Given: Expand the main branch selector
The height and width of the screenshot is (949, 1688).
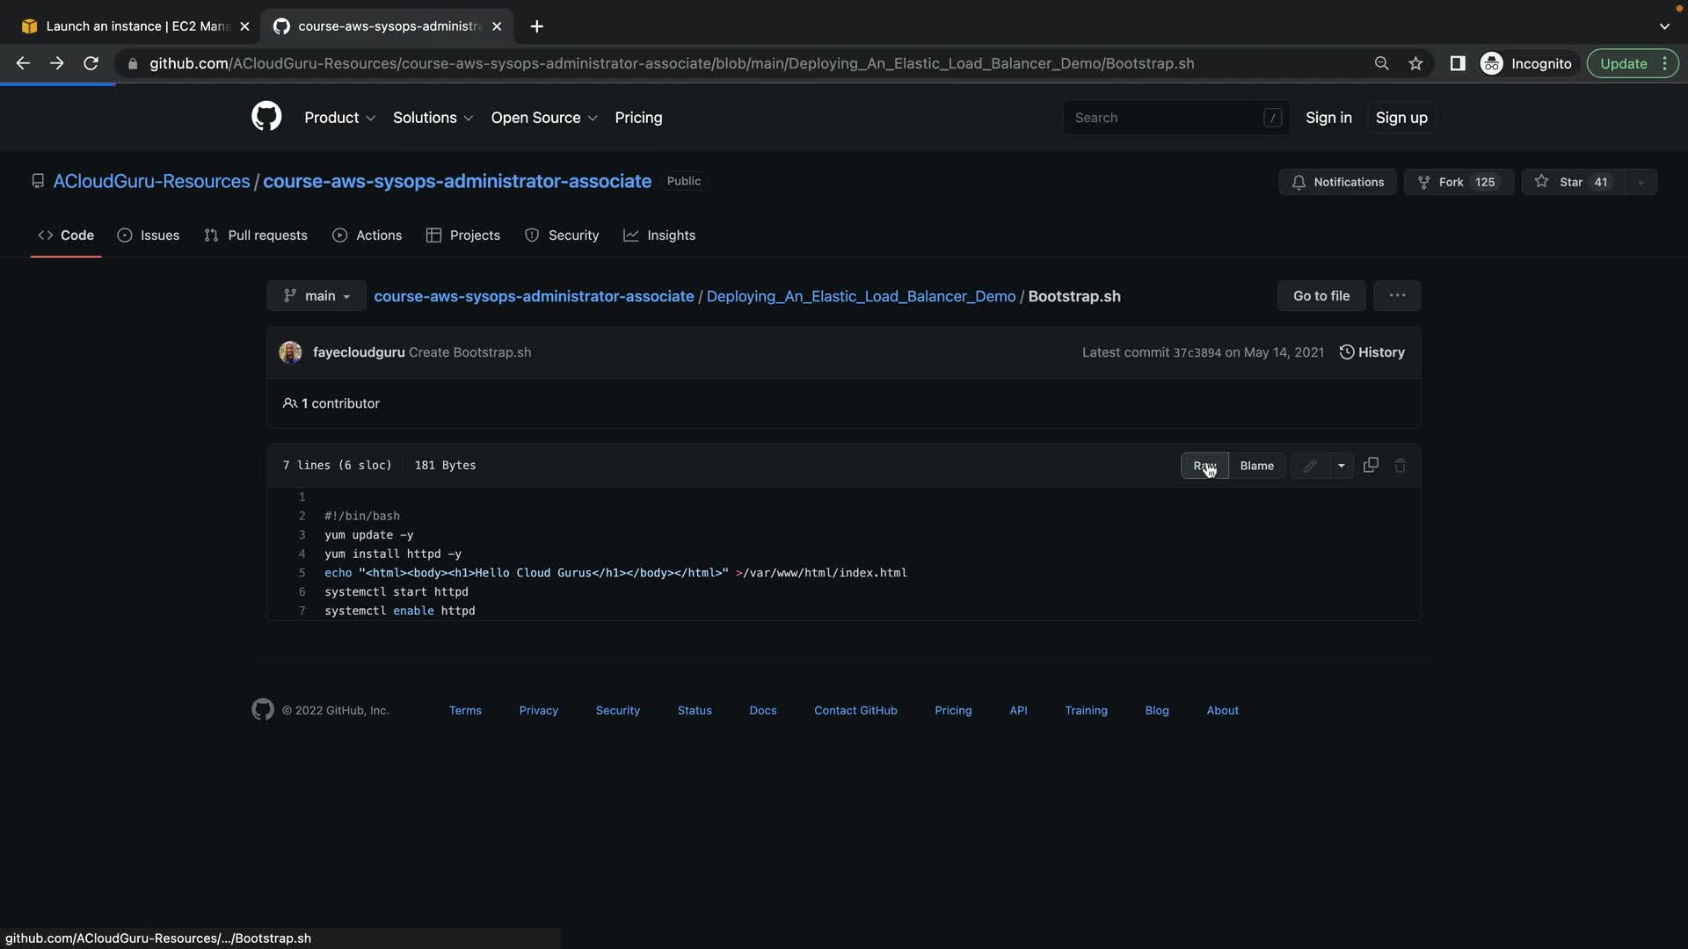Looking at the screenshot, I should [x=316, y=296].
